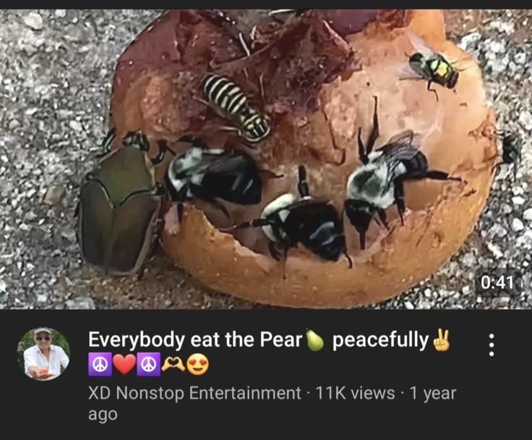This screenshot has width=532, height=440.
Task: Click the 11K views text
Action: pyautogui.click(x=355, y=393)
